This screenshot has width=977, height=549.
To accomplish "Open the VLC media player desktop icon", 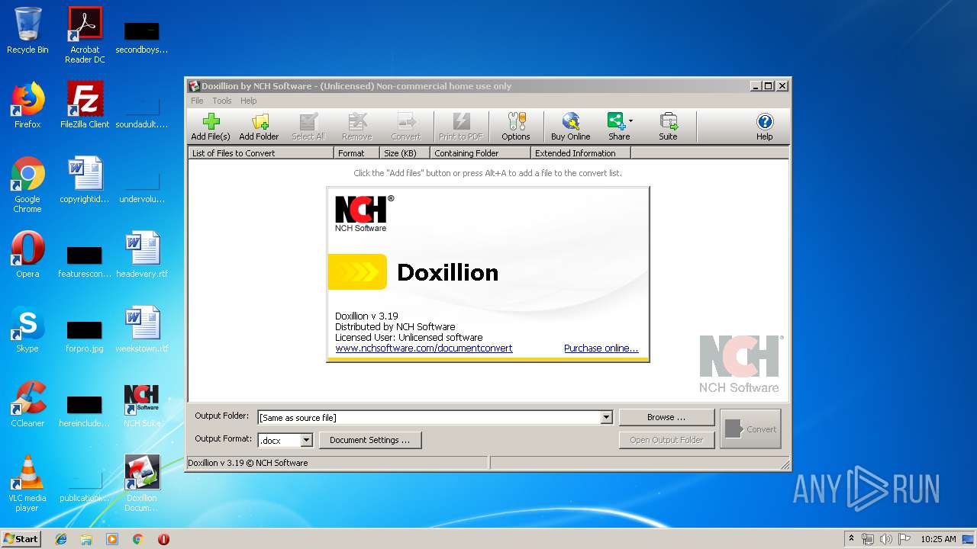I will click(x=27, y=483).
